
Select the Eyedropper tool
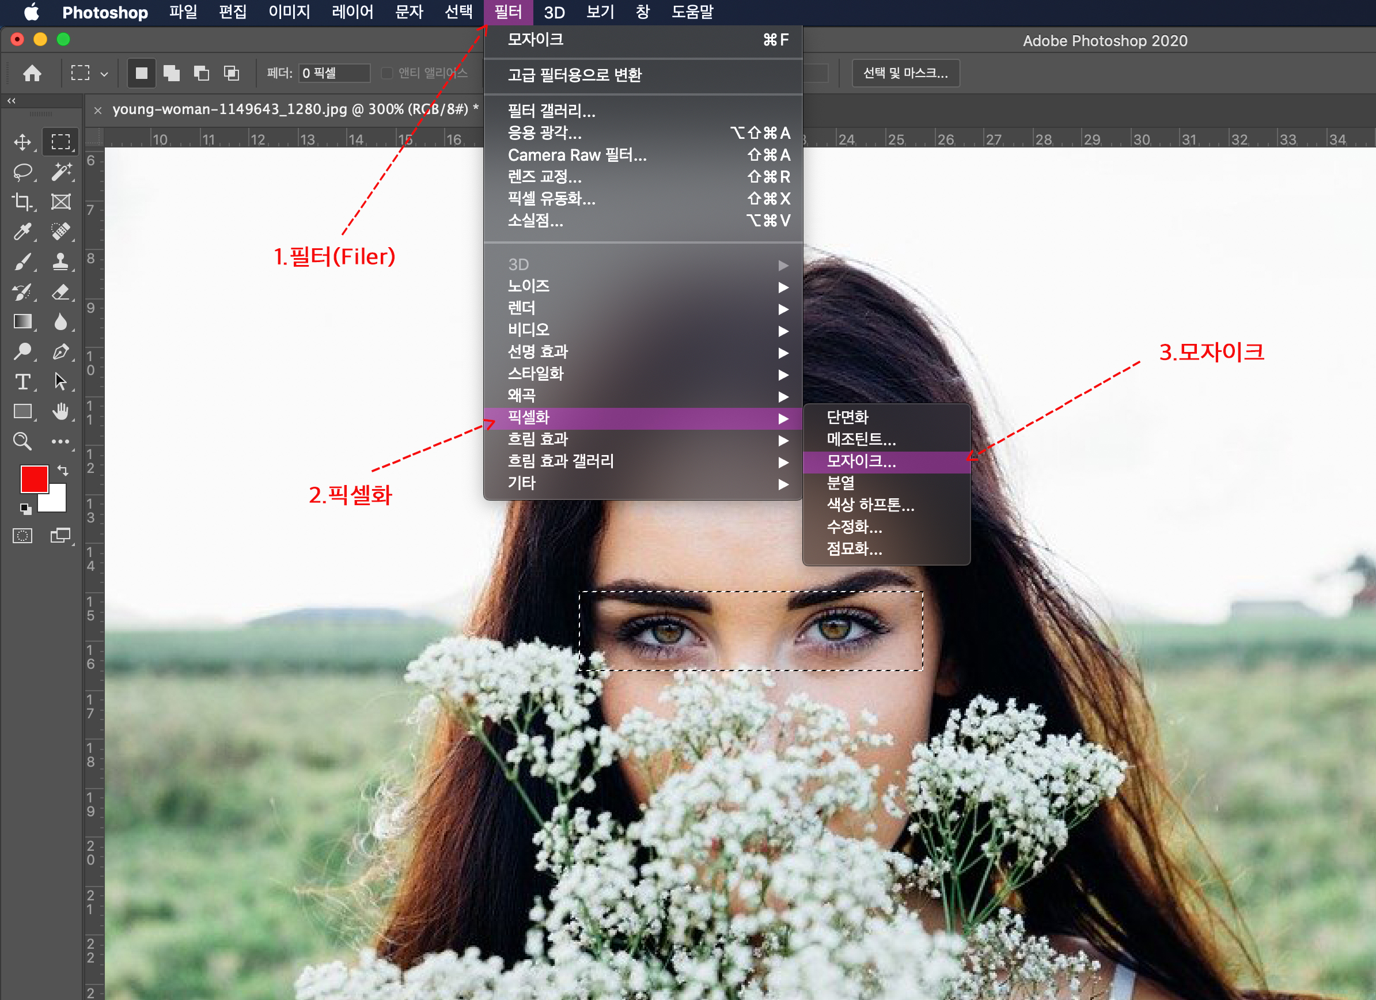[x=22, y=231]
